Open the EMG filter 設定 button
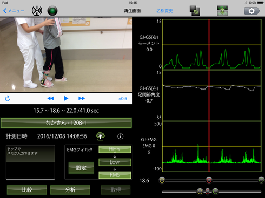 point(81,168)
